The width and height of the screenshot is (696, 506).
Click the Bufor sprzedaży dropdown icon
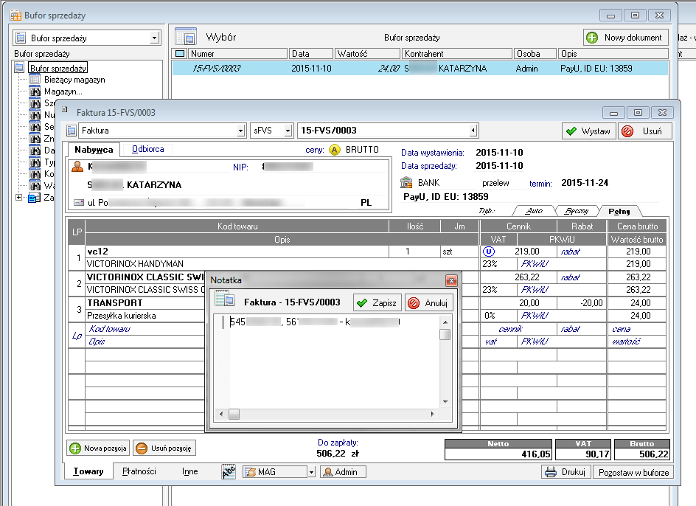(21, 38)
